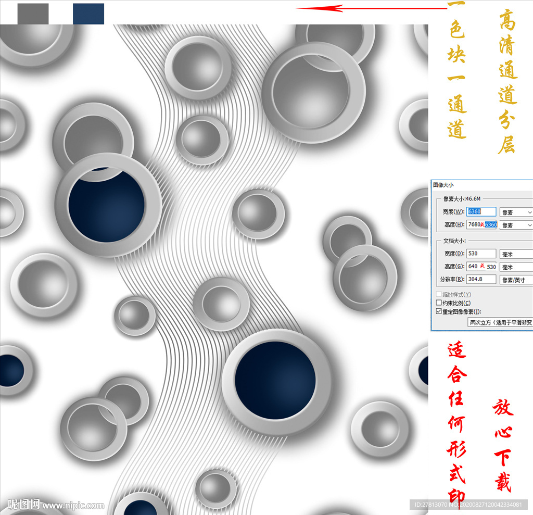533x515 pixels.
Task: Open the resolution unit dropdown (像素/英寸)
Action: [516, 280]
